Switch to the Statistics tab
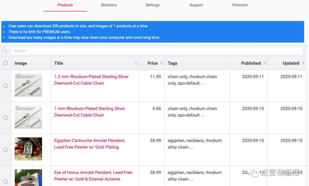309x186 pixels. click(x=109, y=5)
